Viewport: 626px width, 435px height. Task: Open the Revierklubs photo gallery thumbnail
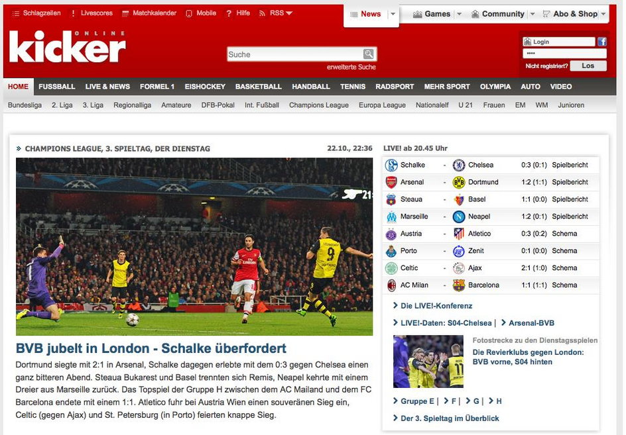click(x=428, y=362)
